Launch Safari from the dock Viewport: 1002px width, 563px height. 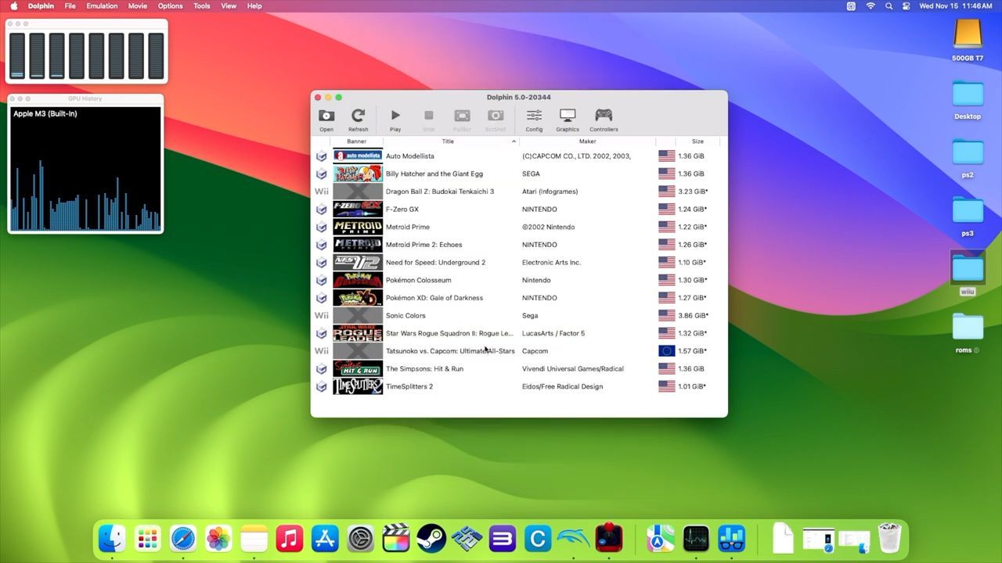[x=183, y=538]
